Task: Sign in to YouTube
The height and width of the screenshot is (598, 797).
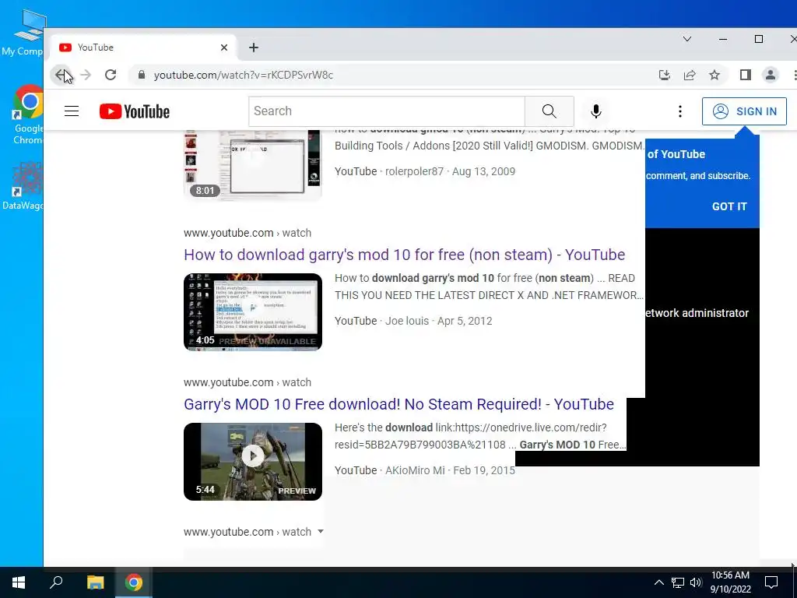Action: point(744,111)
